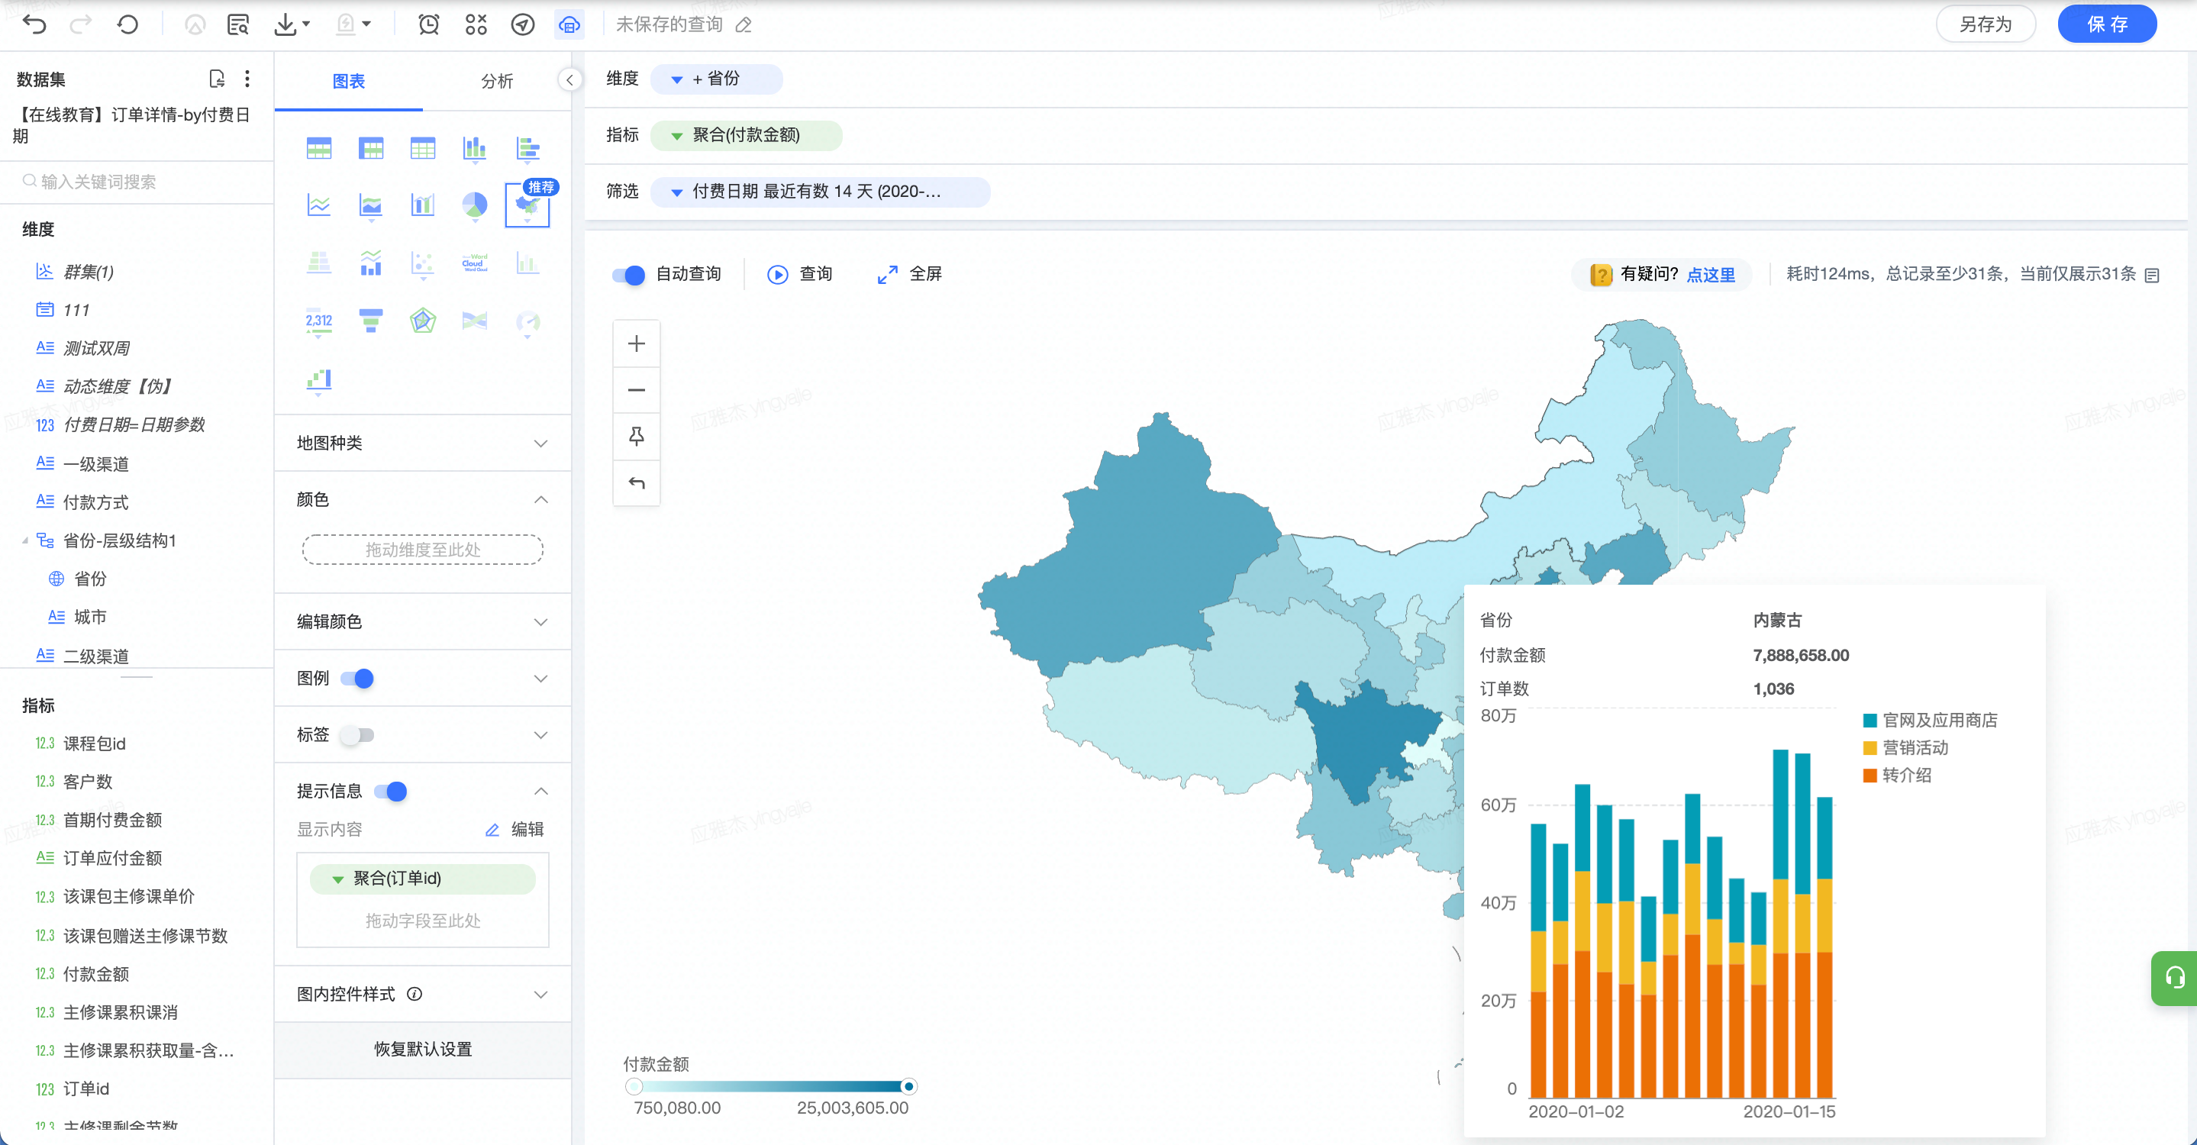
Task: Click the 查询 run button
Action: coord(799,275)
